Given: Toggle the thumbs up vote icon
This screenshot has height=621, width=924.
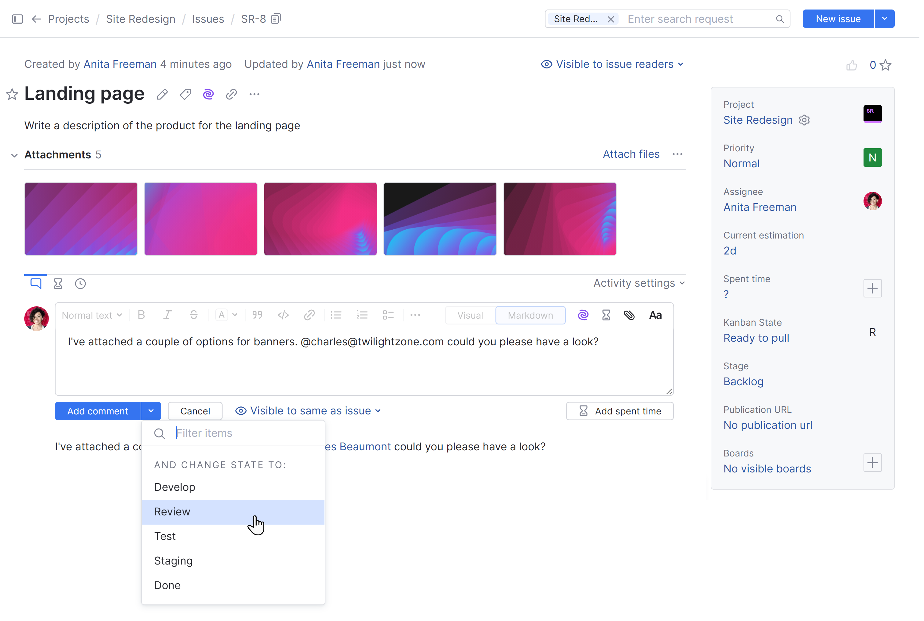Looking at the screenshot, I should [852, 65].
